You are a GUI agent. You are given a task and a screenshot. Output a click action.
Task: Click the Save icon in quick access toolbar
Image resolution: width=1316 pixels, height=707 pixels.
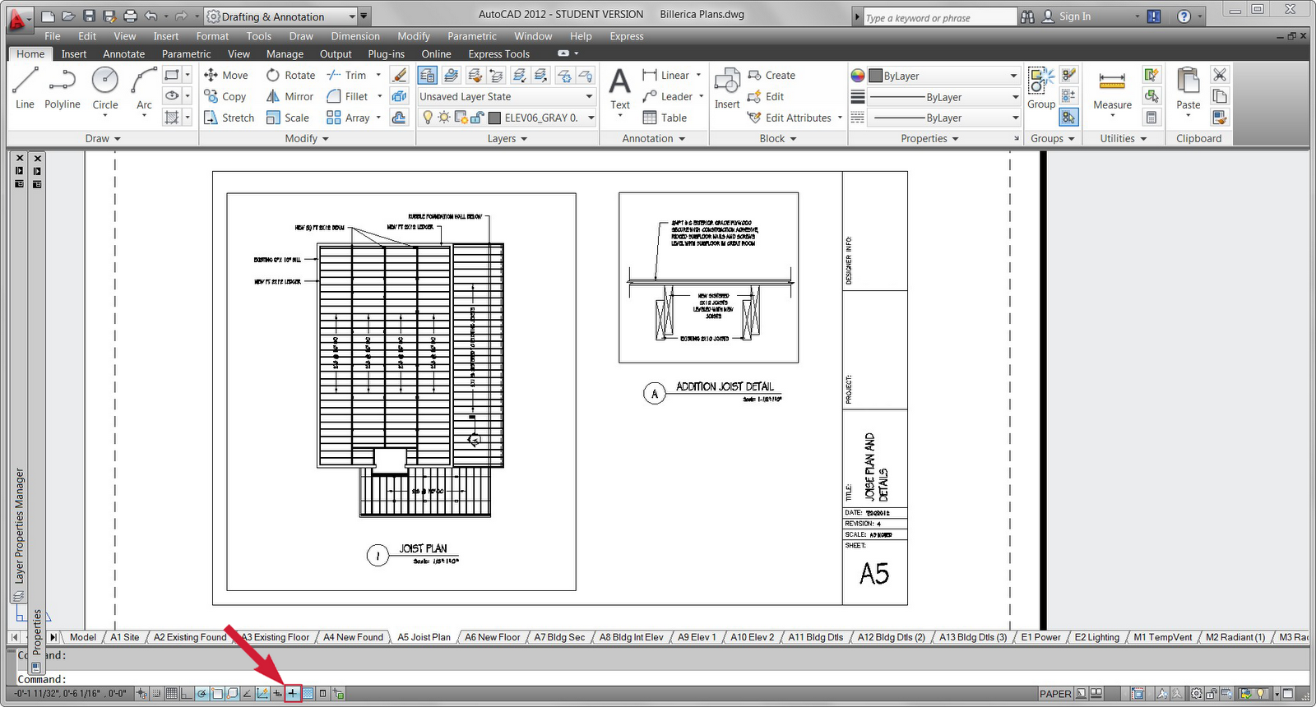coord(89,16)
